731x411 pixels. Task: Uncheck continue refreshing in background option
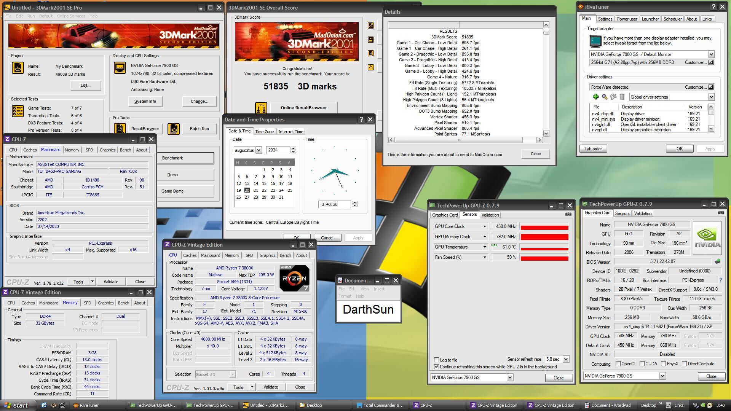[437, 367]
